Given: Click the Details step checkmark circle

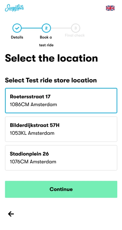Looking at the screenshot, I should click(17, 28).
